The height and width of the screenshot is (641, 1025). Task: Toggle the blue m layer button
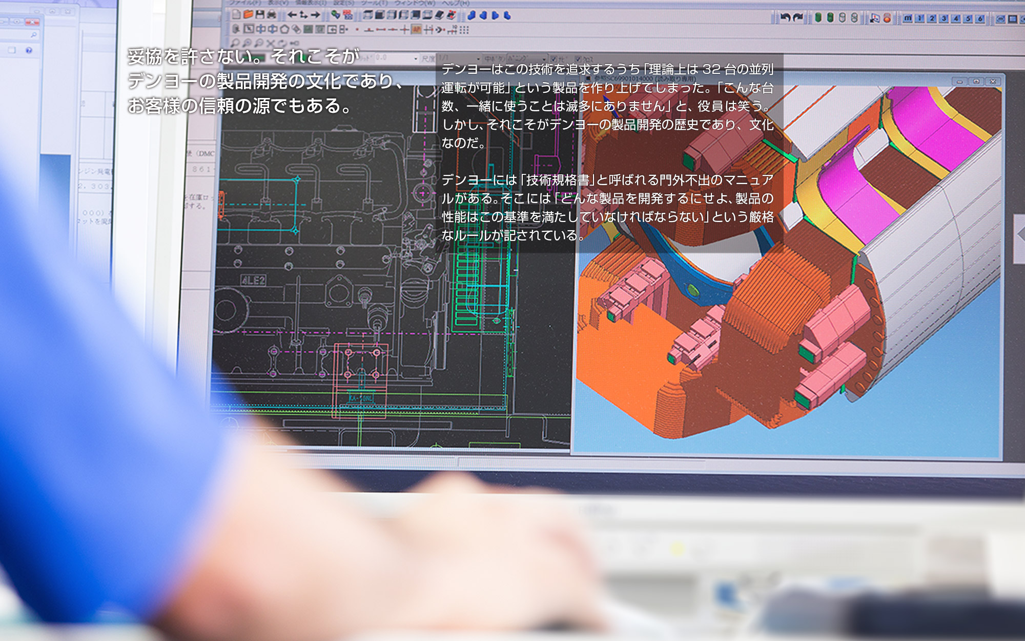point(908,18)
